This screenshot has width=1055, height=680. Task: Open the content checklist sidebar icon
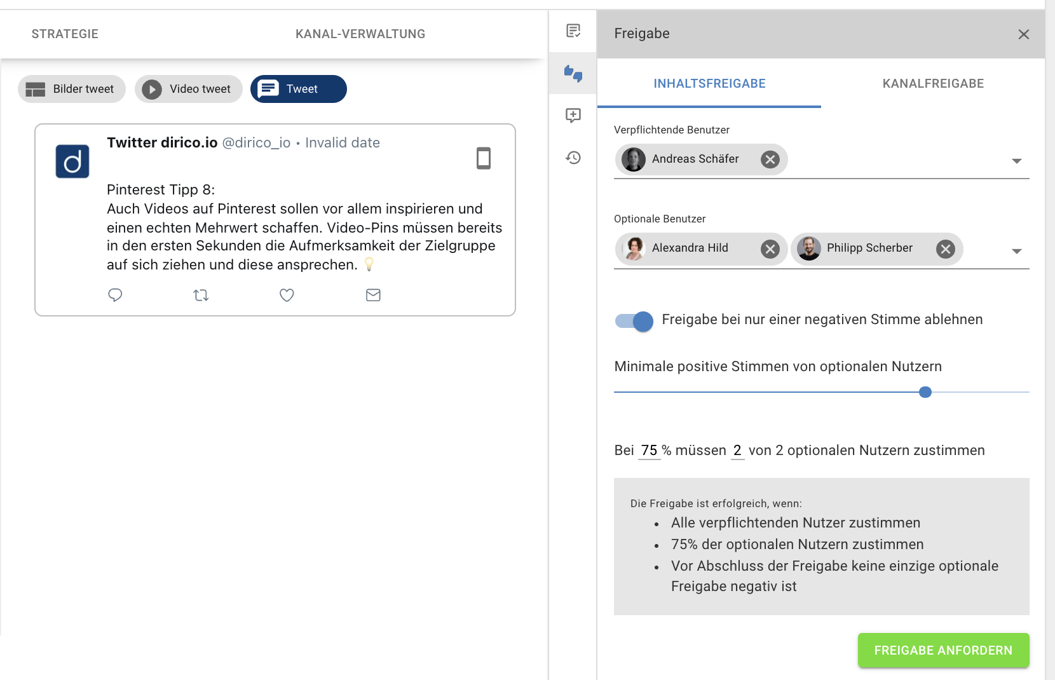[x=573, y=31]
